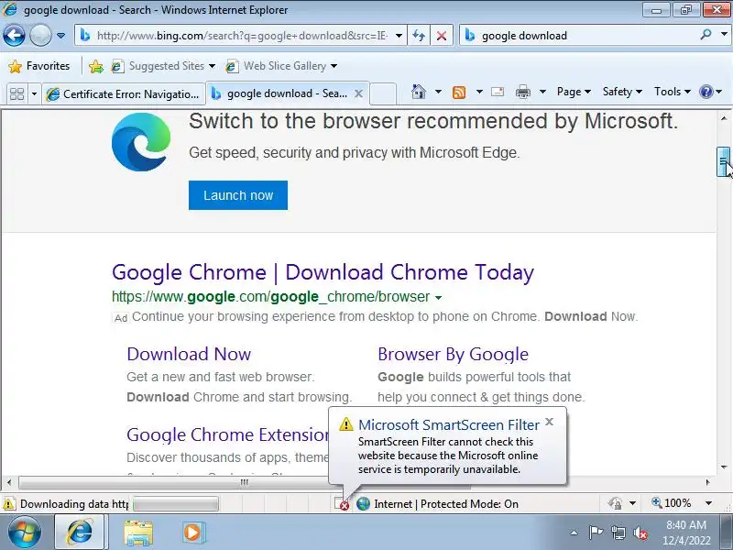This screenshot has width=733, height=550.
Task: Show hidden tray icons arrow
Action: coord(574,533)
